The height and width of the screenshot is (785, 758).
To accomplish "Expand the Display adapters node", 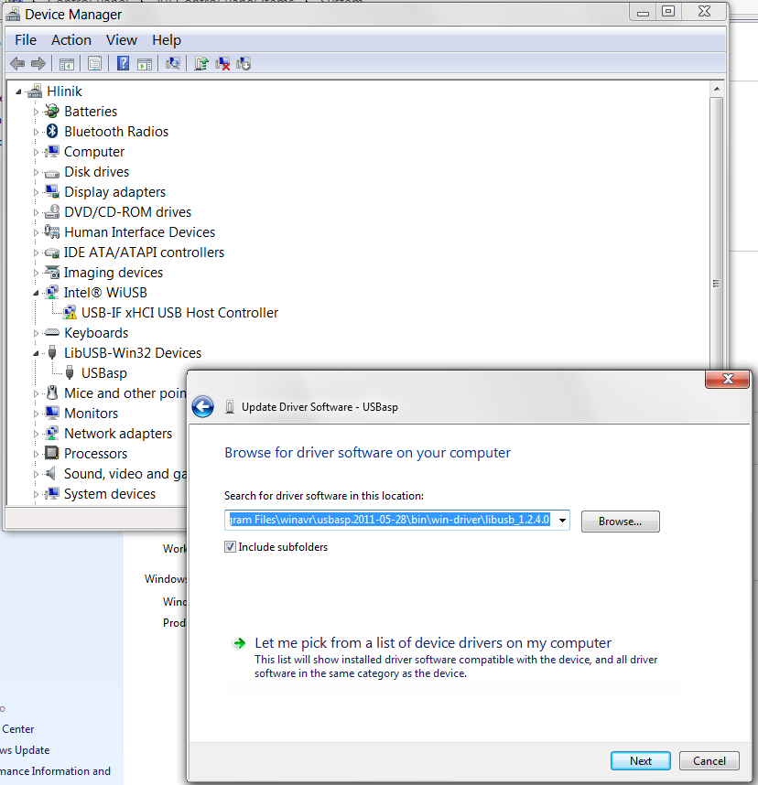I will [x=38, y=192].
